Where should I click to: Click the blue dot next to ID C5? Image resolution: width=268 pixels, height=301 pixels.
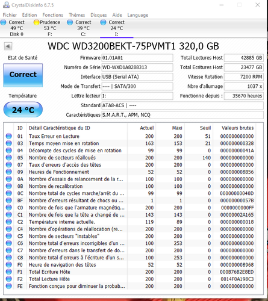pos(9,236)
